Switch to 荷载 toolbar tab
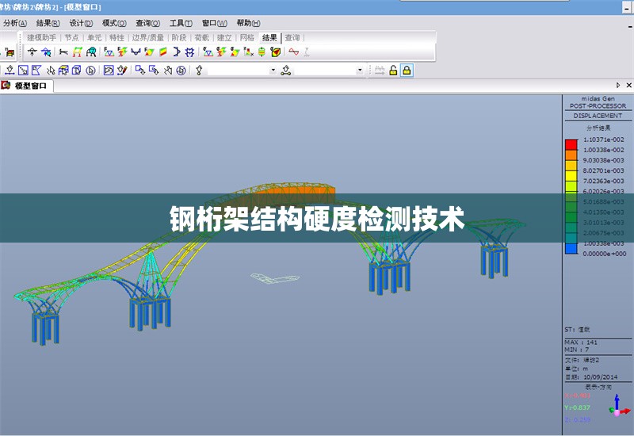The image size is (634, 436). pyautogui.click(x=202, y=37)
